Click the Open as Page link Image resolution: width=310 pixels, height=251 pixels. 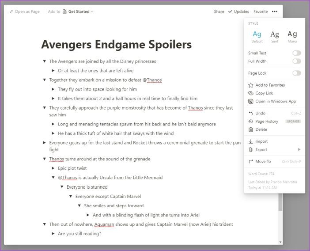click(x=25, y=11)
